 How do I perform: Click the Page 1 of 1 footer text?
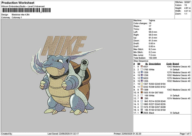pos(185,134)
